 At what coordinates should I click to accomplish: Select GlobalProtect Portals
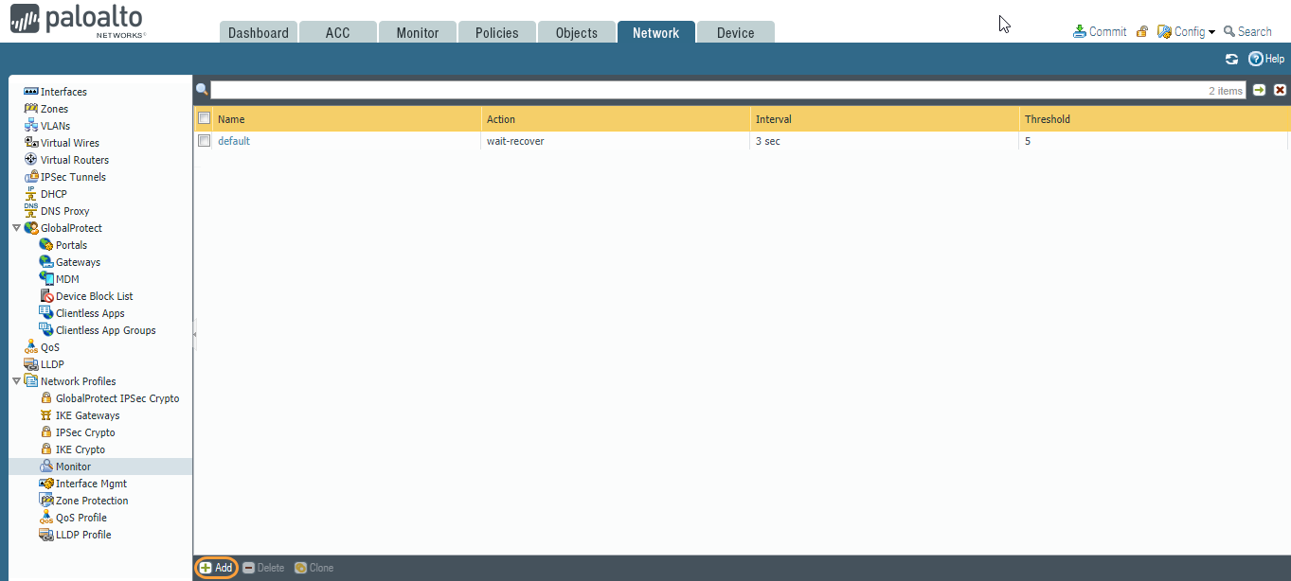(71, 244)
